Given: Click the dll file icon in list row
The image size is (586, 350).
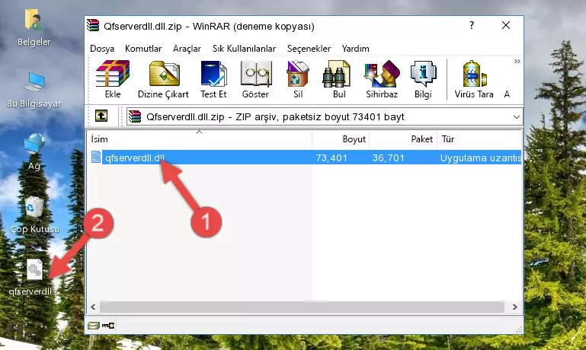Looking at the screenshot, I should pos(96,157).
